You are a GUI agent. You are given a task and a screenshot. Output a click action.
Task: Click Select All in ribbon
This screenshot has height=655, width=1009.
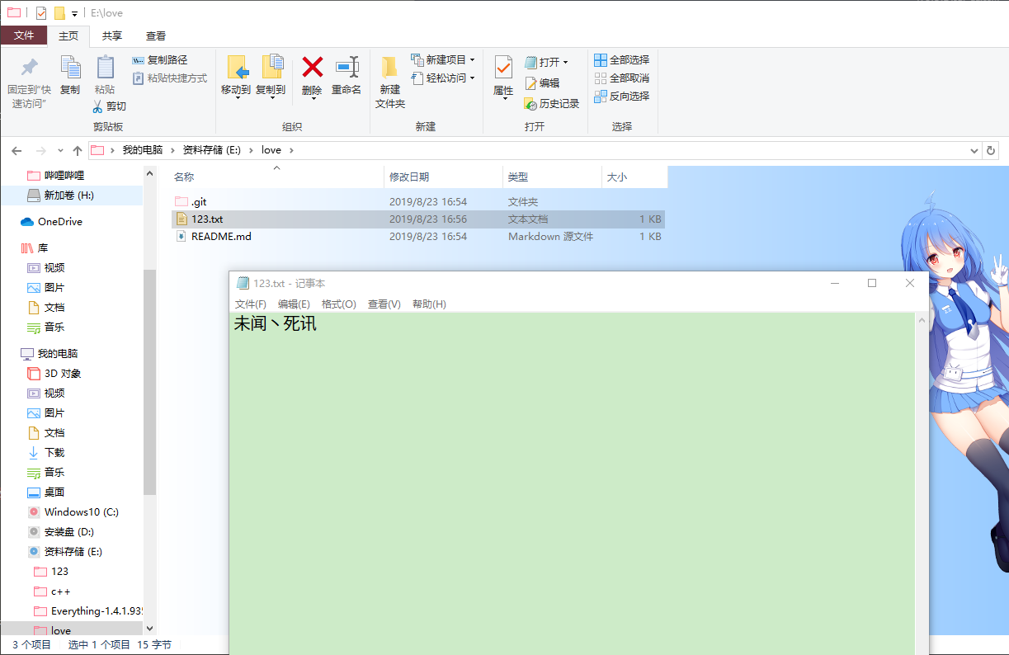(621, 60)
